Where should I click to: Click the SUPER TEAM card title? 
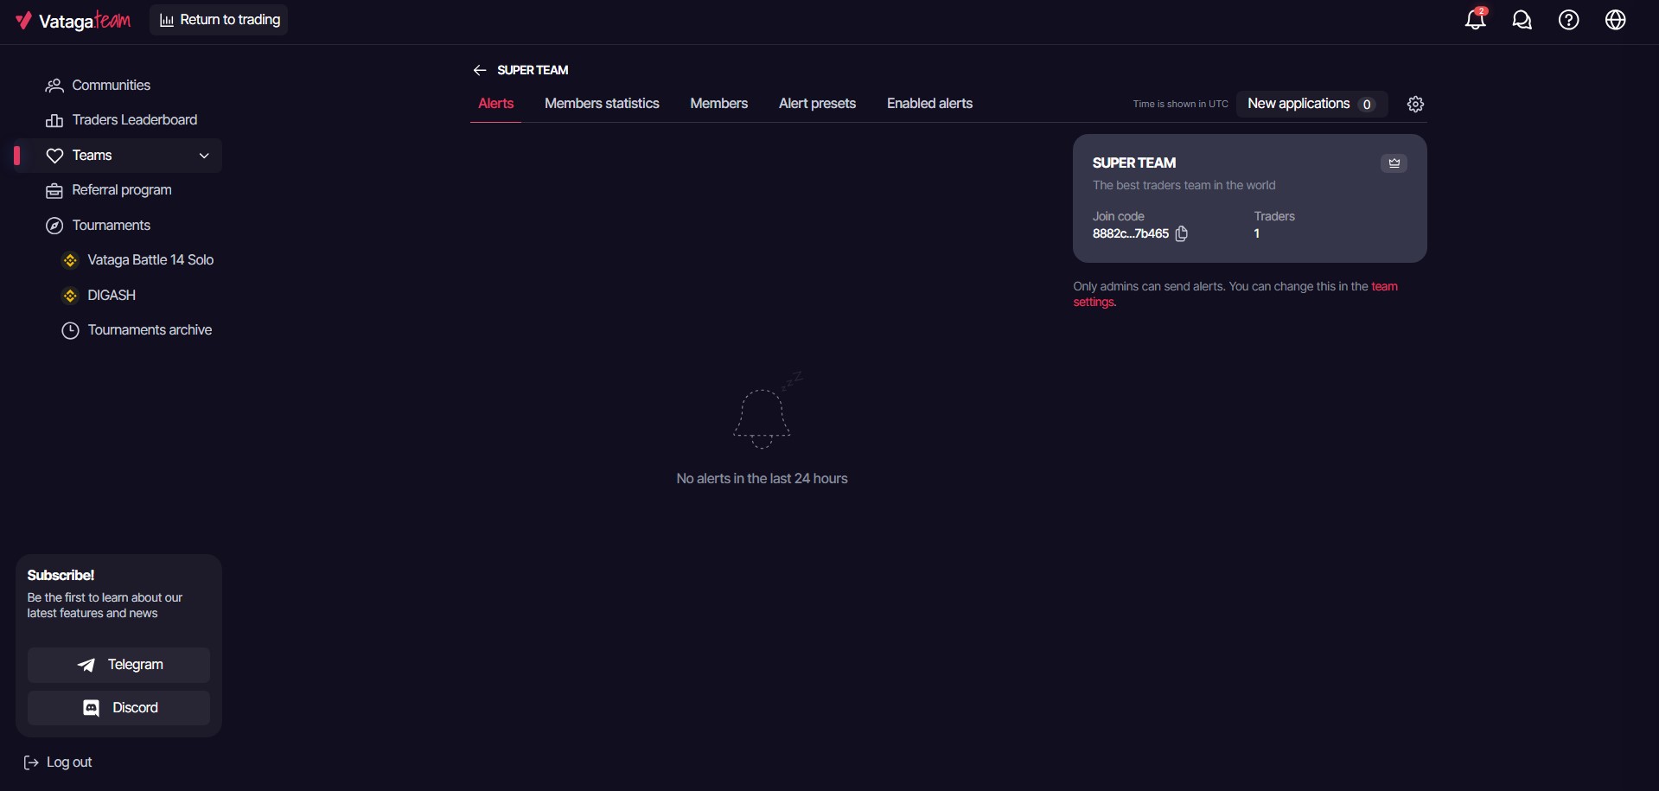[1134, 163]
